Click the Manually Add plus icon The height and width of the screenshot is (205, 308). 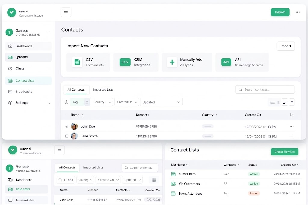pyautogui.click(x=172, y=62)
